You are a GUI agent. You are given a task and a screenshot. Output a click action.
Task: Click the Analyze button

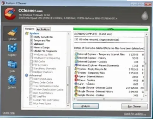pos(86,106)
